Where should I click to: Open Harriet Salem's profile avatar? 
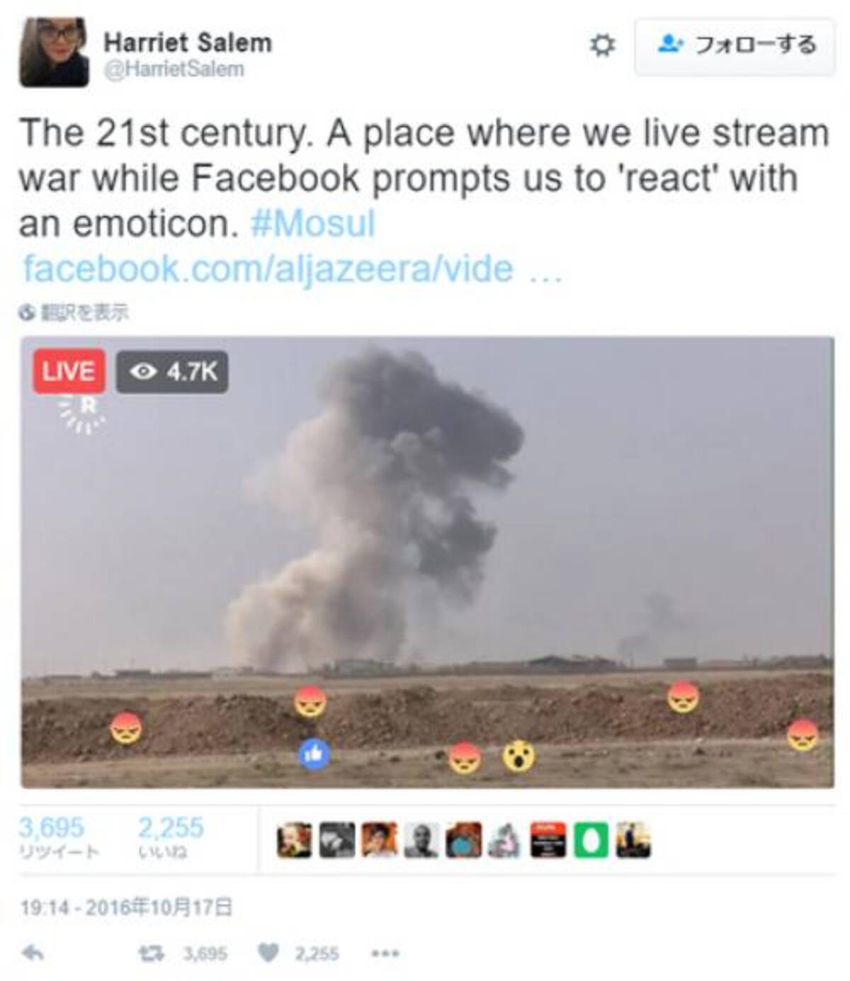(x=54, y=52)
